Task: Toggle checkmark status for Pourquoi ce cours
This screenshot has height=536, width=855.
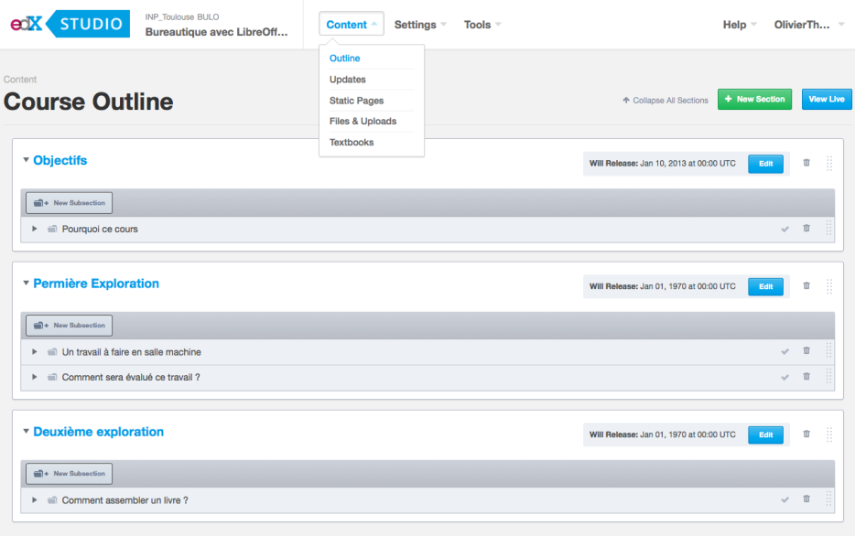Action: pyautogui.click(x=785, y=229)
